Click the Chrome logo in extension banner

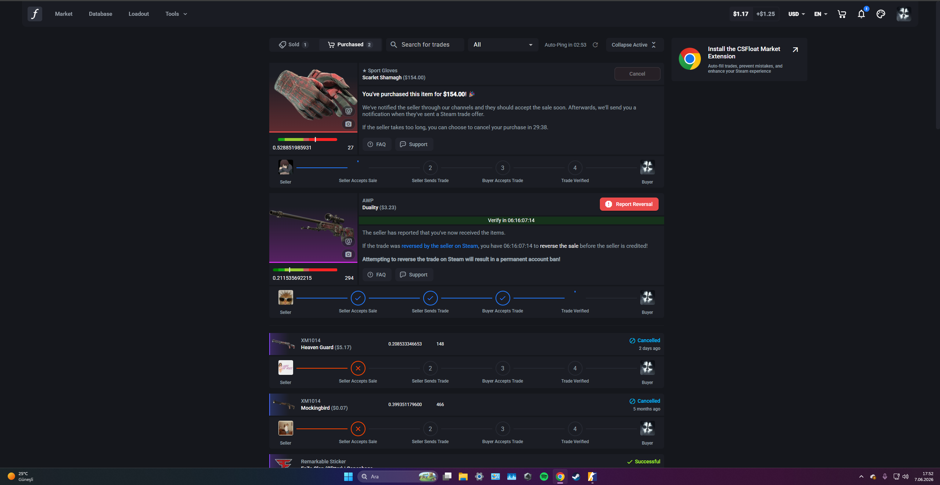click(689, 59)
